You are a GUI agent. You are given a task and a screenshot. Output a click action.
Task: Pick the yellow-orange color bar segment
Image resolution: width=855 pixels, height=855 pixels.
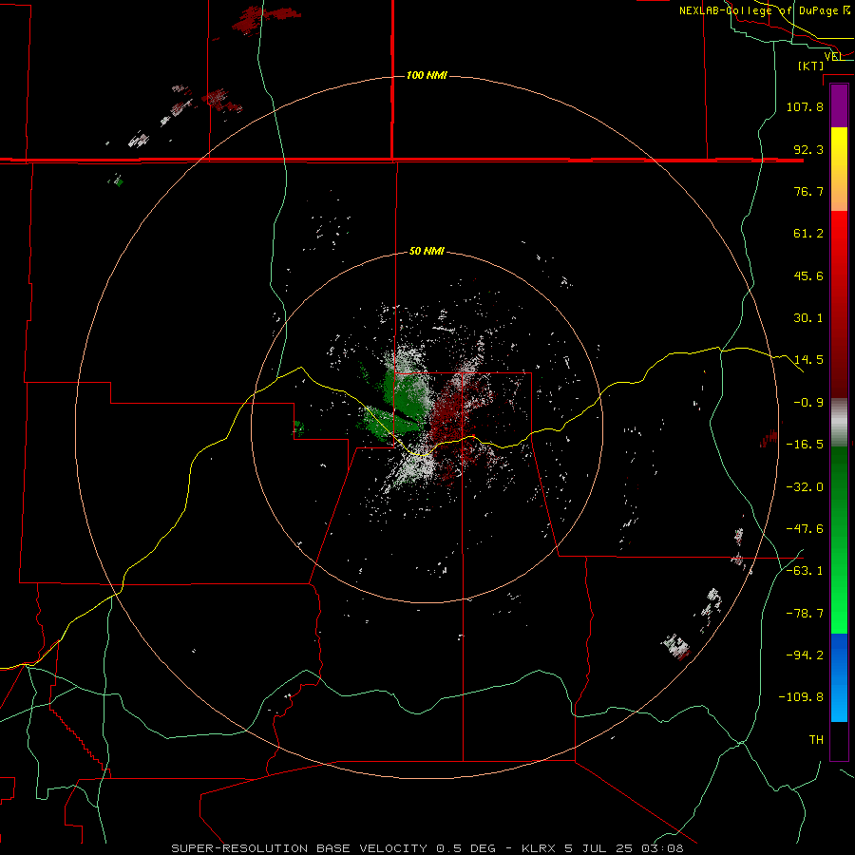[x=839, y=169]
